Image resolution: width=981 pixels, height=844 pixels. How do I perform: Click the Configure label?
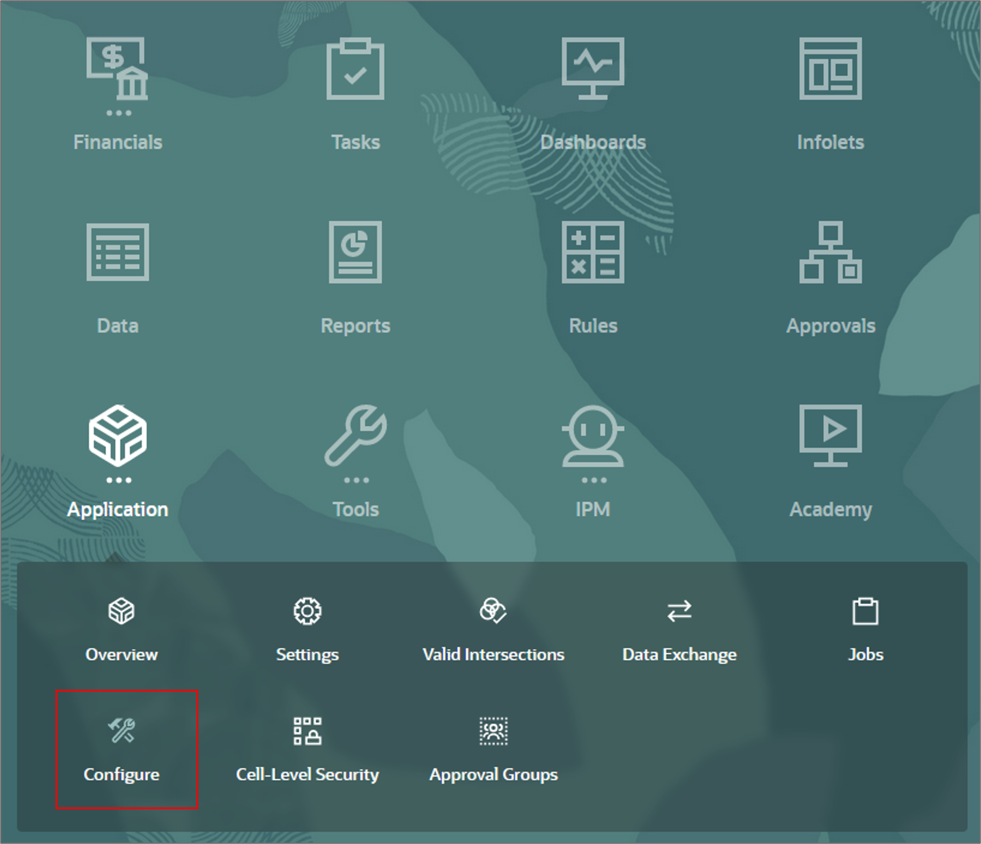(122, 775)
